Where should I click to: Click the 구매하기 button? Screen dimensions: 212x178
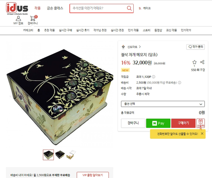(183, 123)
